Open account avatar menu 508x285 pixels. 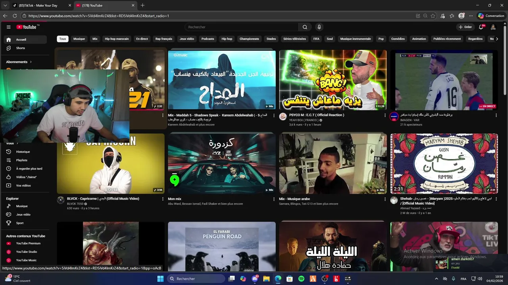(493, 27)
